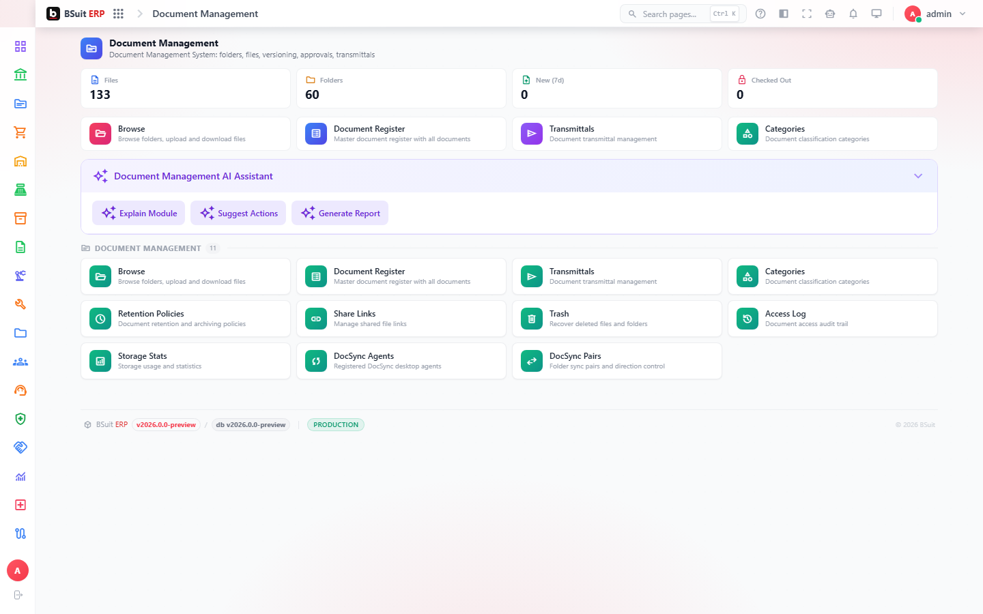Open notifications bell icon

(853, 14)
